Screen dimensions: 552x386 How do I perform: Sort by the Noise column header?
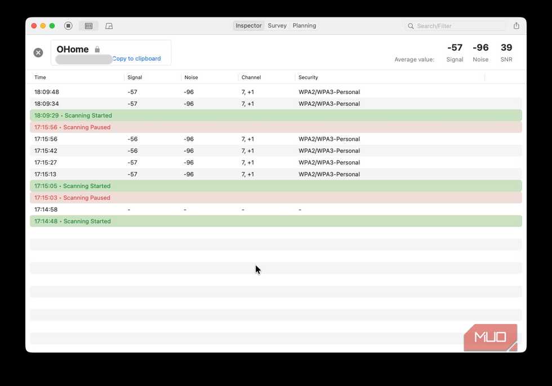[191, 77]
